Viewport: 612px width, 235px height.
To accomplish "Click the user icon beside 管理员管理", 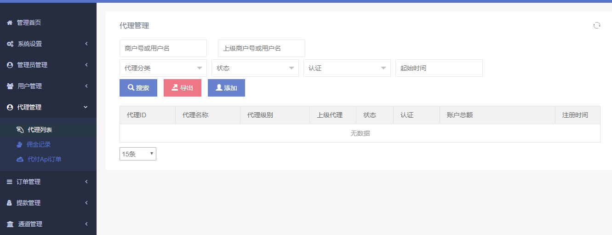I will coord(10,65).
